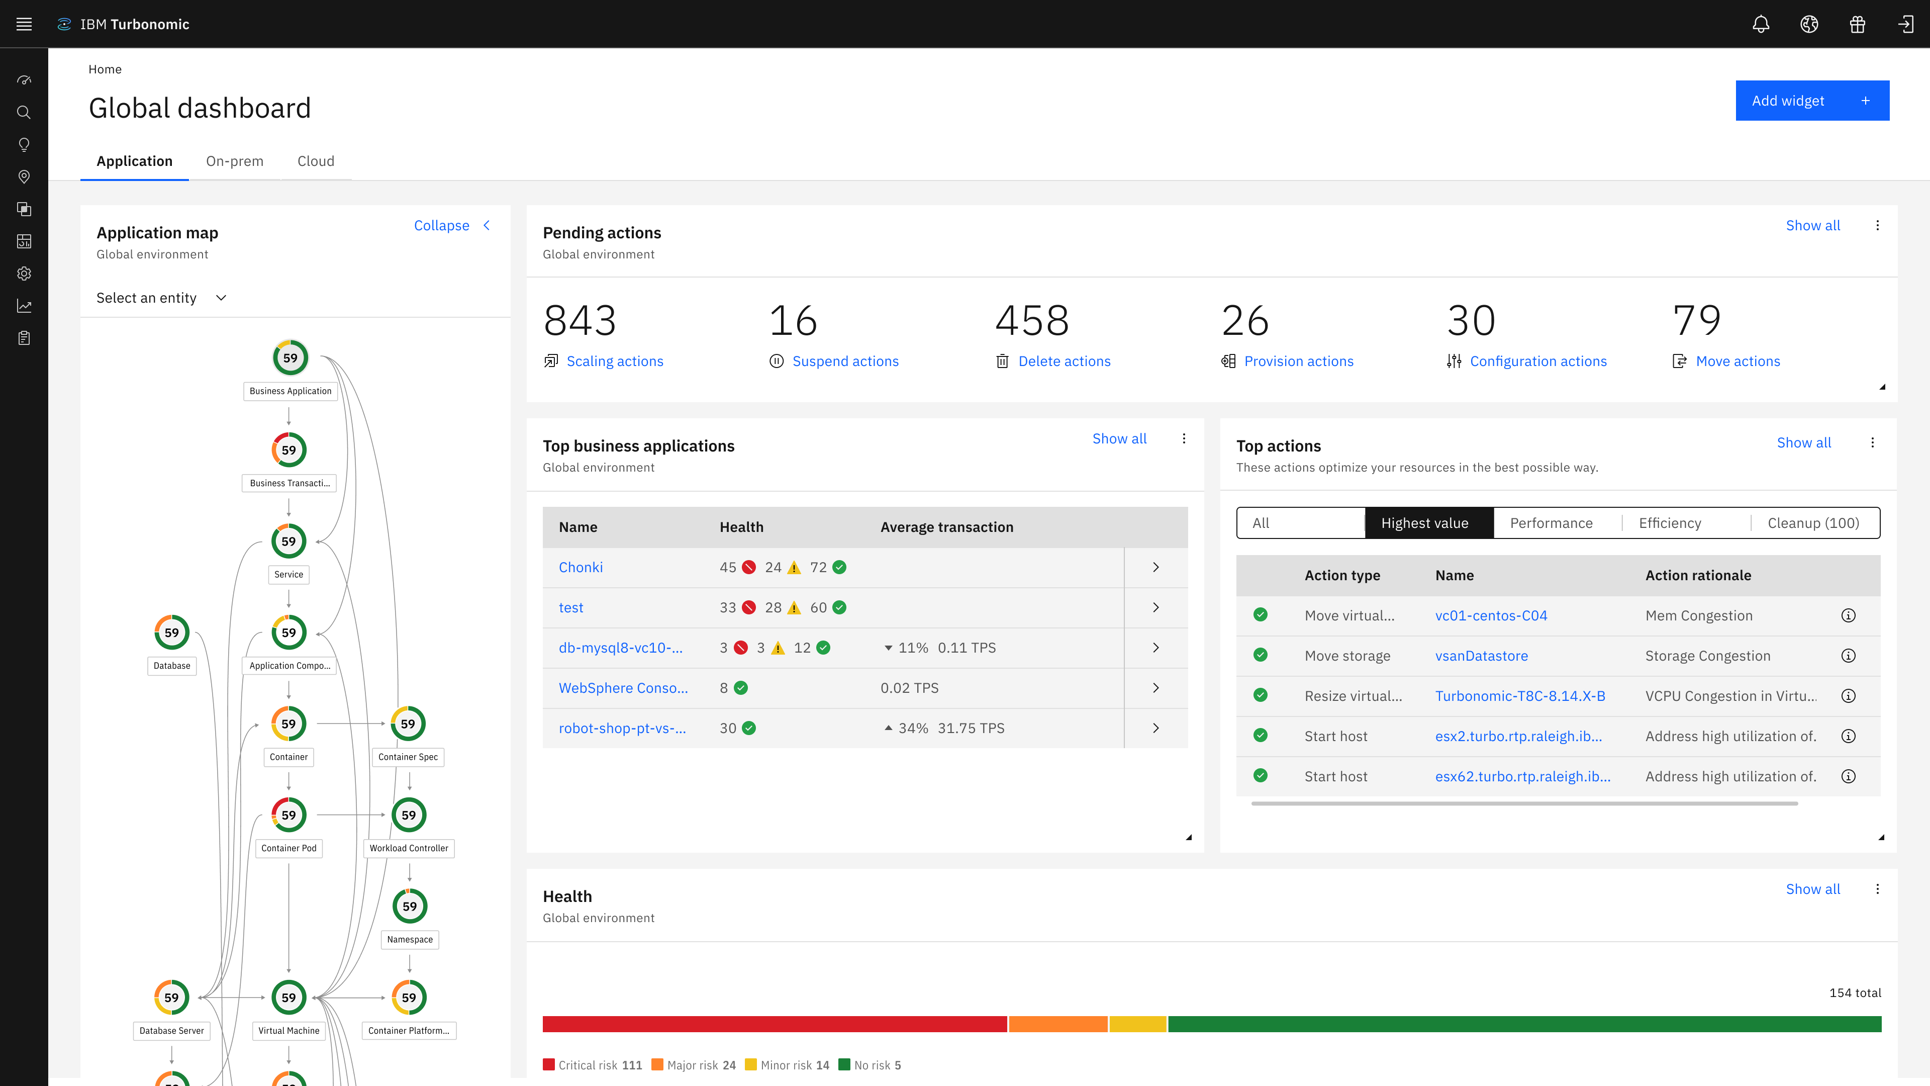Screen dimensions: 1930x1086
Task: Expand the Chonki row chevron
Action: (x=1155, y=567)
